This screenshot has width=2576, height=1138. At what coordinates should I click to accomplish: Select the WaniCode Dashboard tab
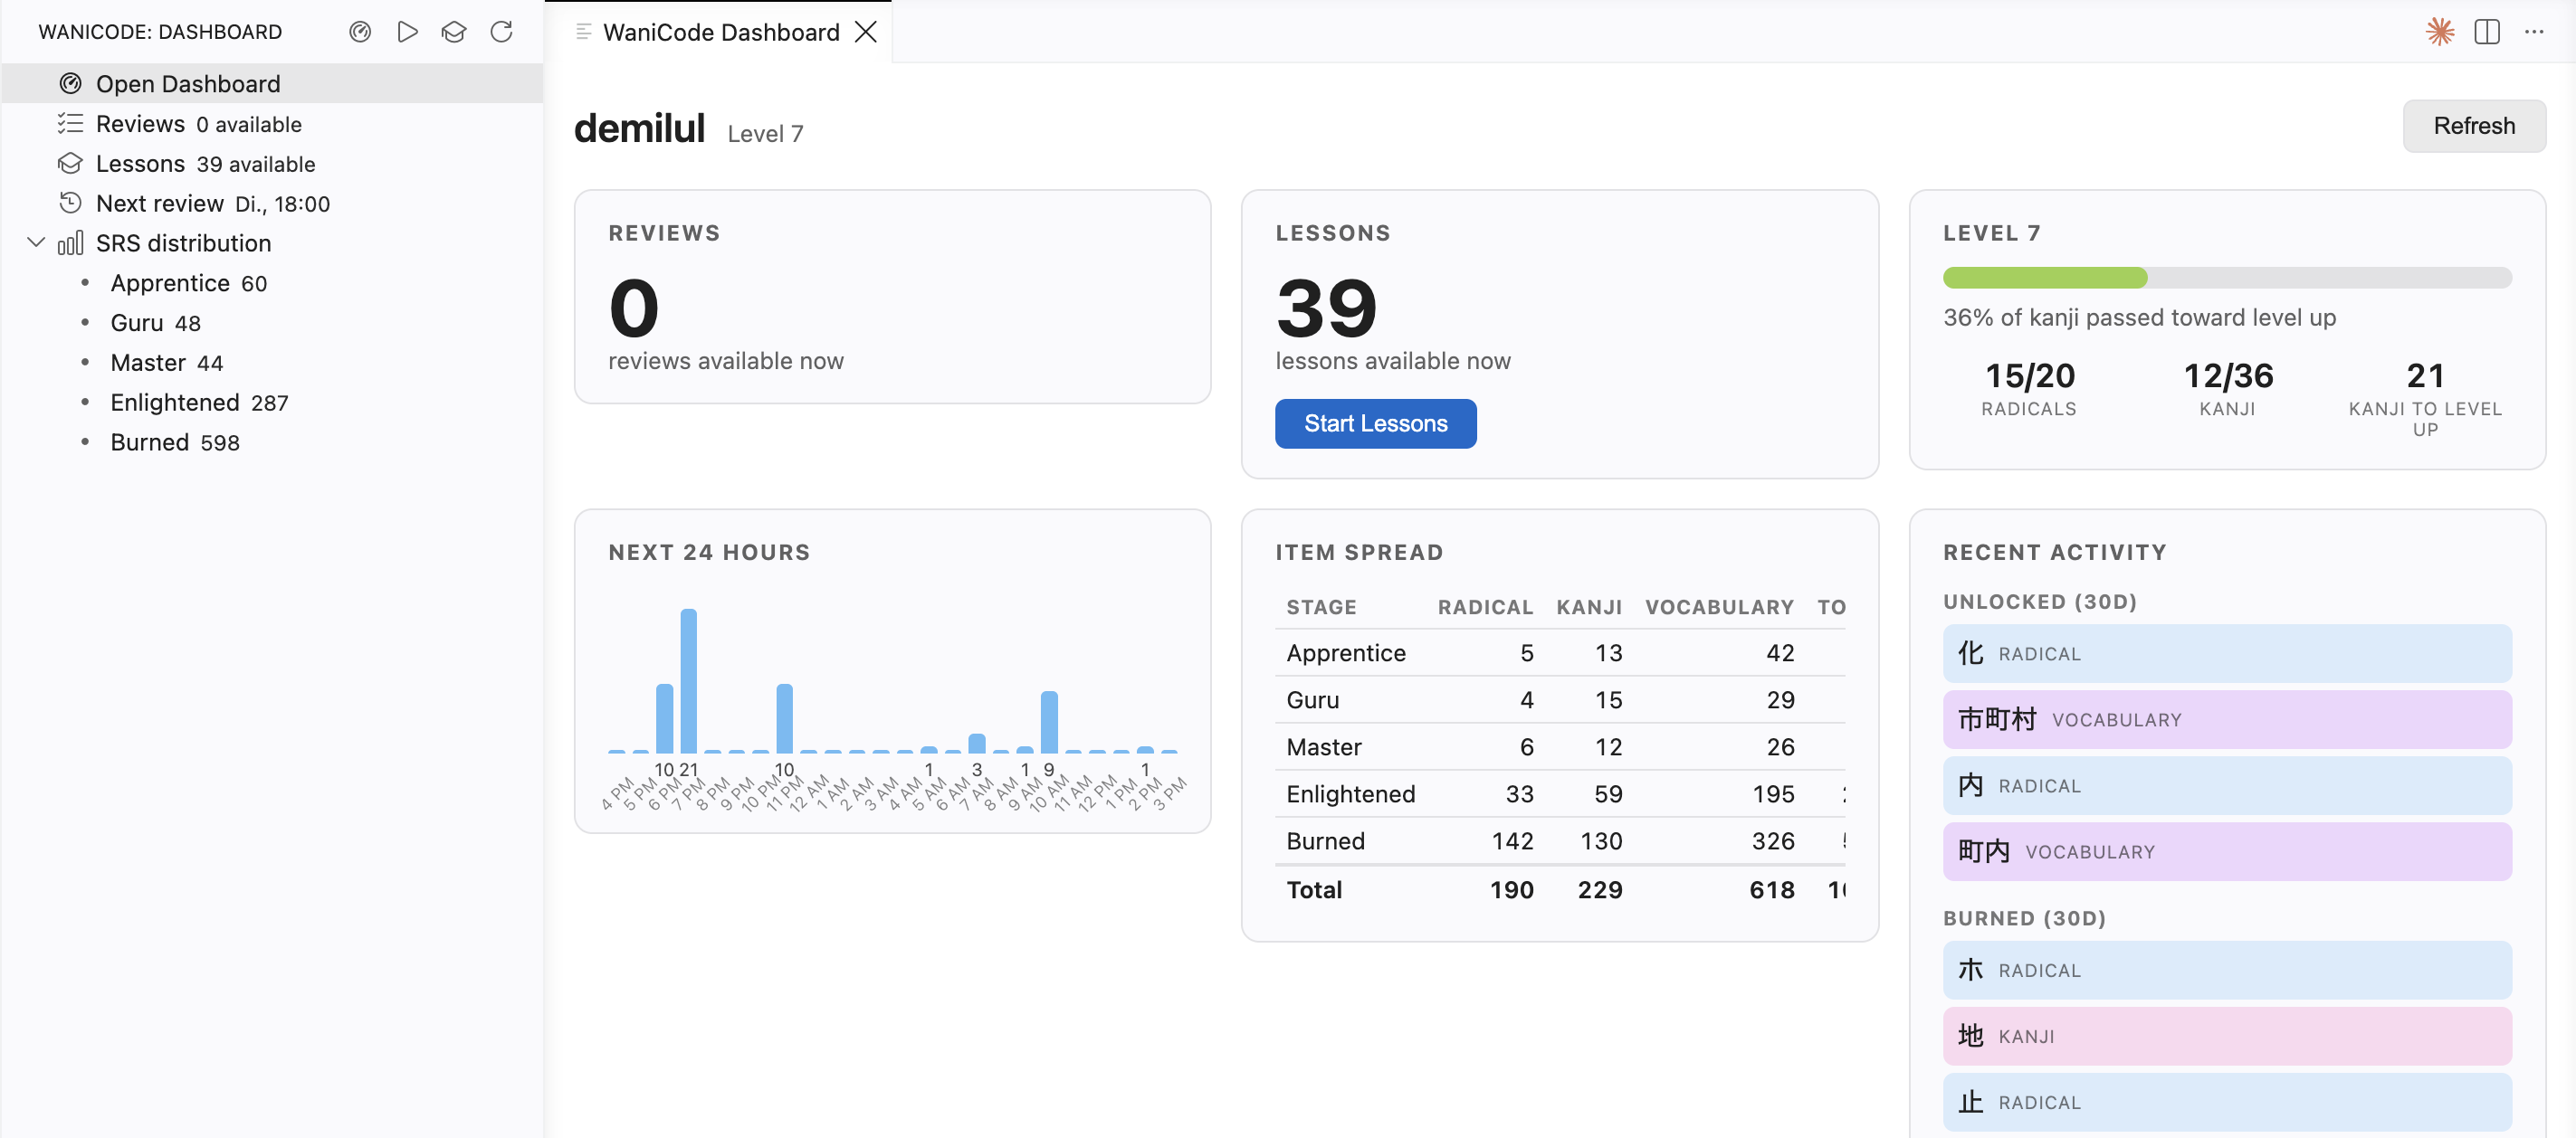click(x=720, y=32)
